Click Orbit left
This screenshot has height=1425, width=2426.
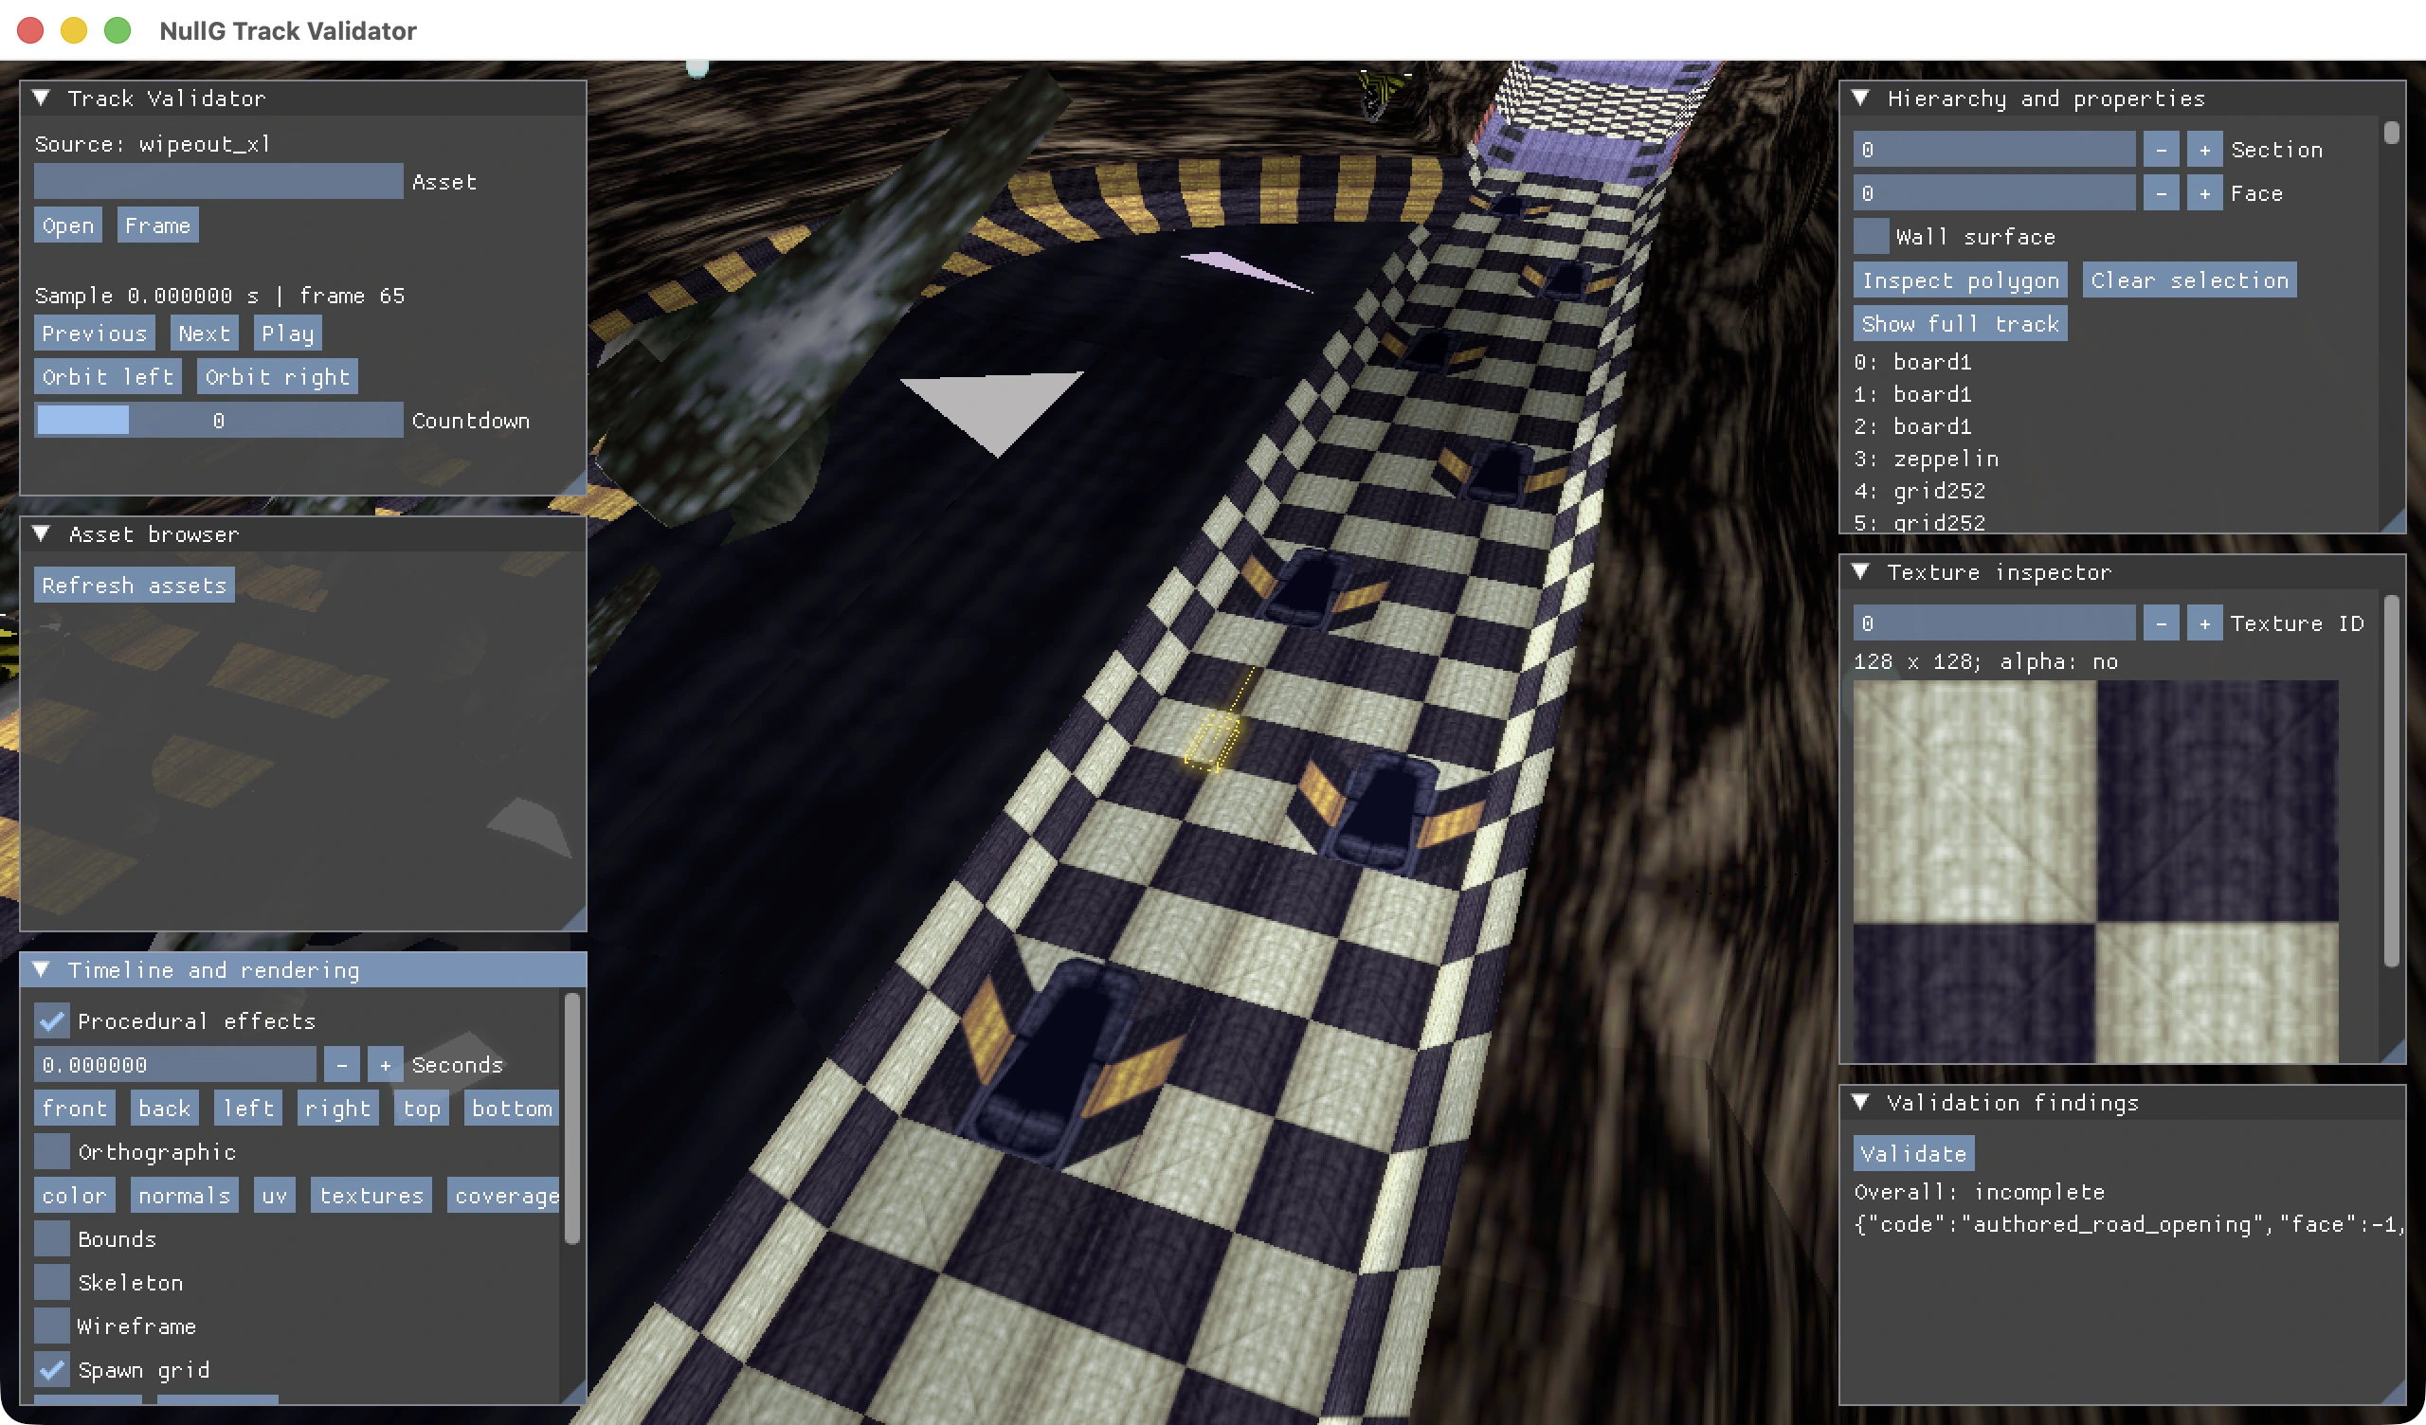point(108,376)
